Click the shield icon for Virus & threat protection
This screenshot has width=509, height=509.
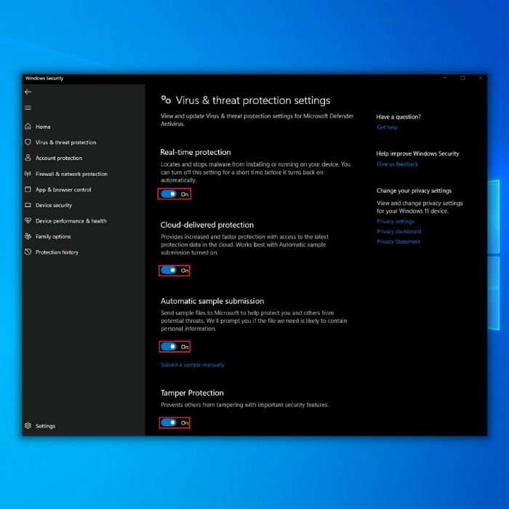tap(28, 142)
